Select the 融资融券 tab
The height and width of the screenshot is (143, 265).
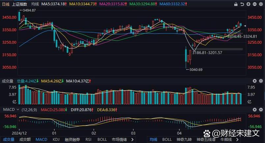(72, 139)
